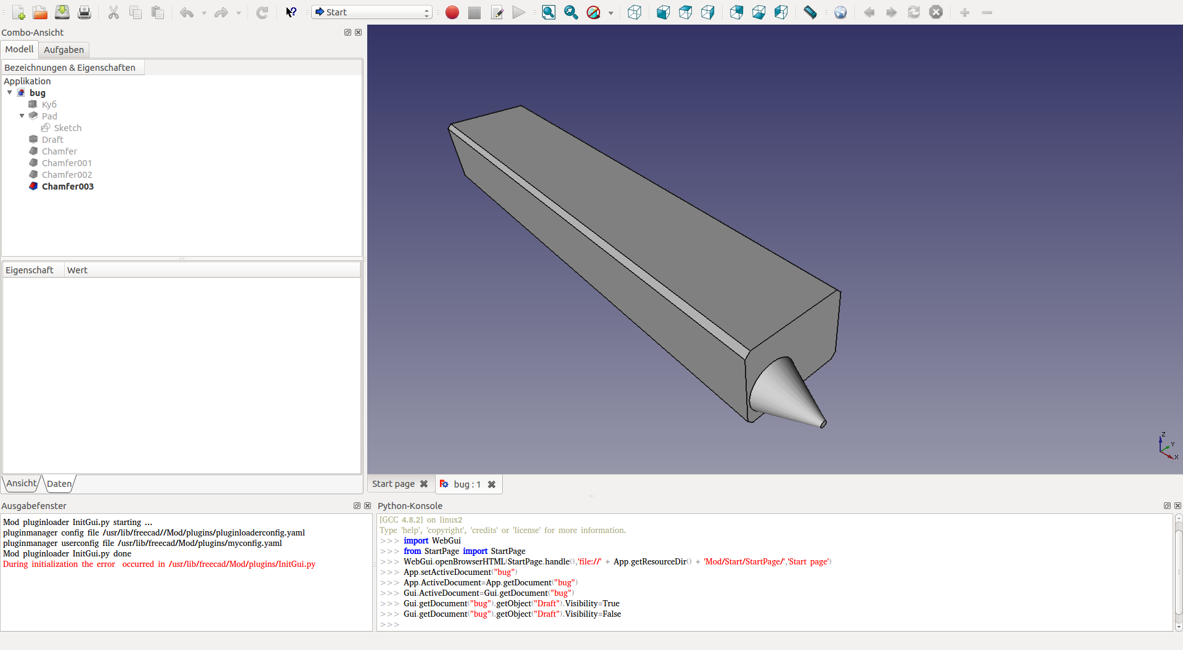Viewport: 1183px width, 650px height.
Task: Float the Python-Konsole panel
Action: point(1167,506)
